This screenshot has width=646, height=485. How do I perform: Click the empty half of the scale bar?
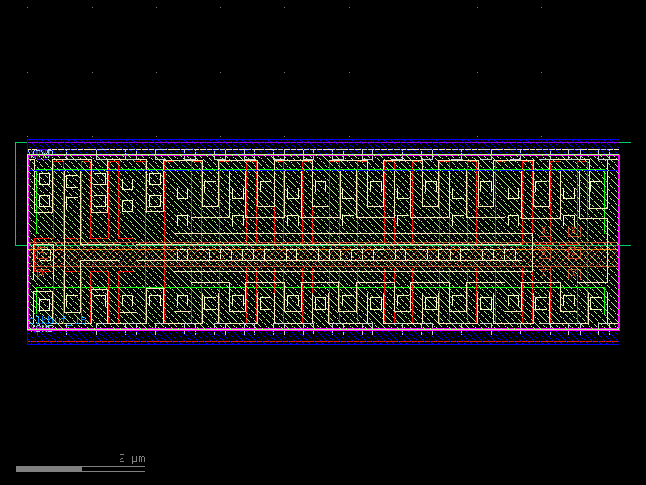pyautogui.click(x=113, y=469)
